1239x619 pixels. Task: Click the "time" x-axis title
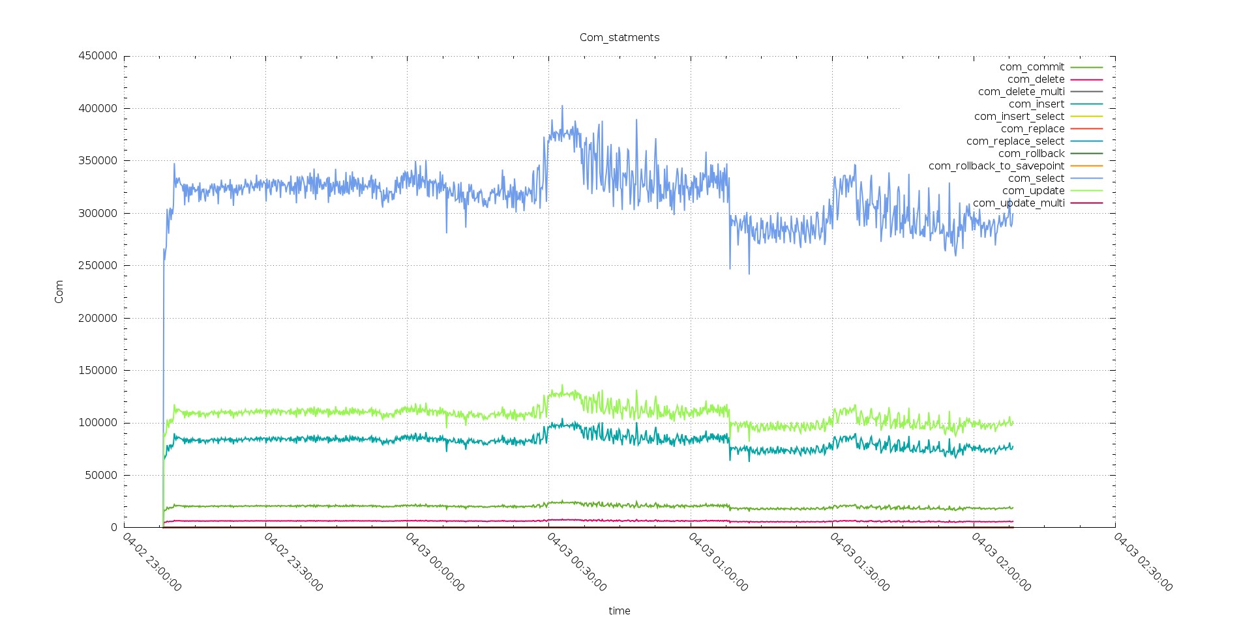(x=619, y=611)
